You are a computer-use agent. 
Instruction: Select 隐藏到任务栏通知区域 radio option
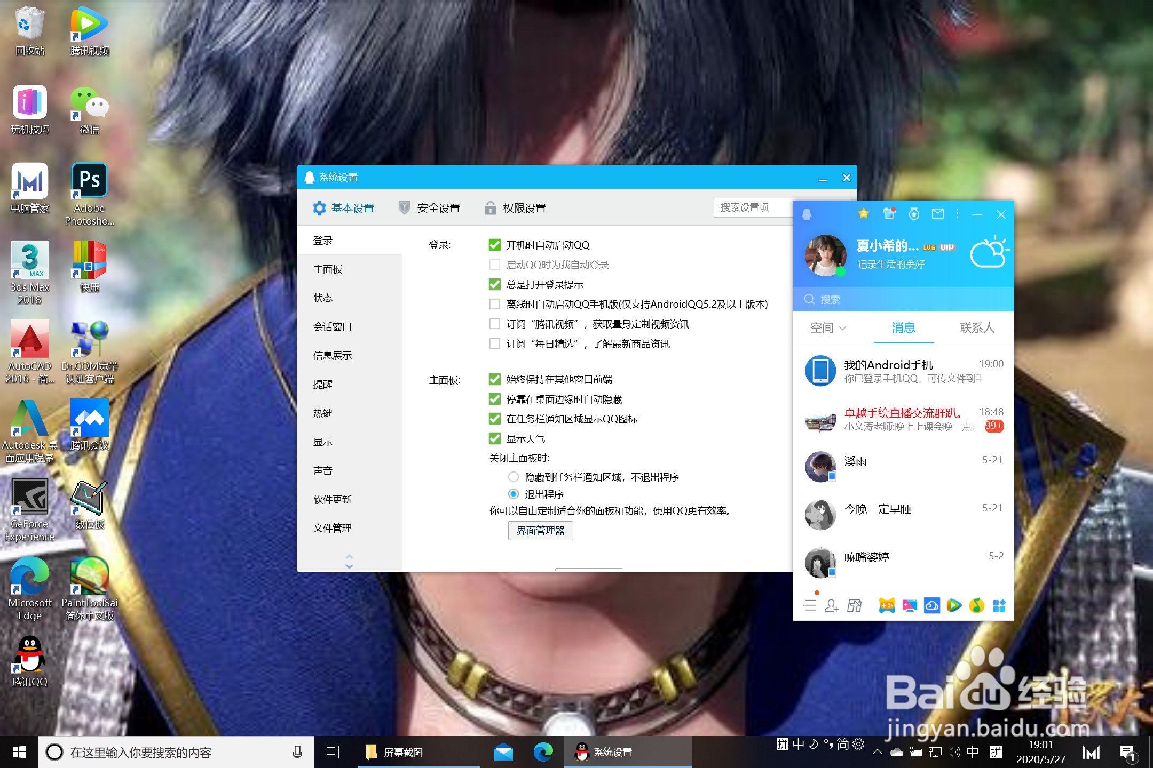tap(514, 477)
